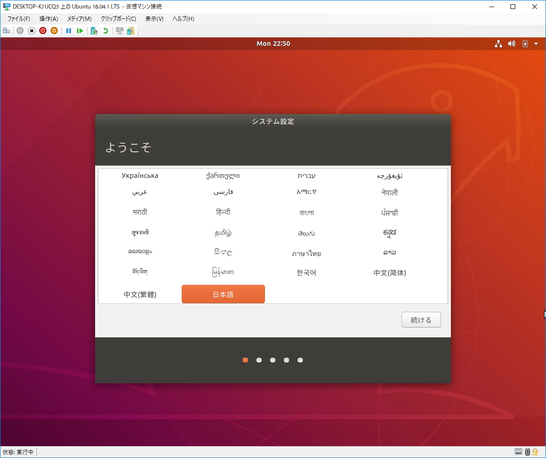Image resolution: width=546 pixels, height=458 pixels.
Task: Select 中文(繁體) language
Action: [x=140, y=295]
